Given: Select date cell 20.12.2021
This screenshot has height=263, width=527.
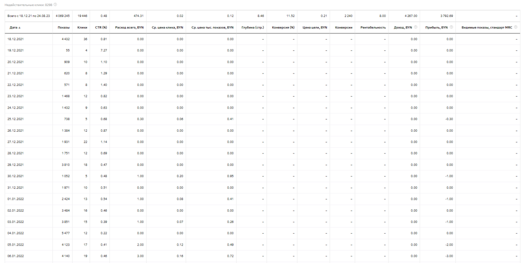Looking at the screenshot, I should (15, 62).
